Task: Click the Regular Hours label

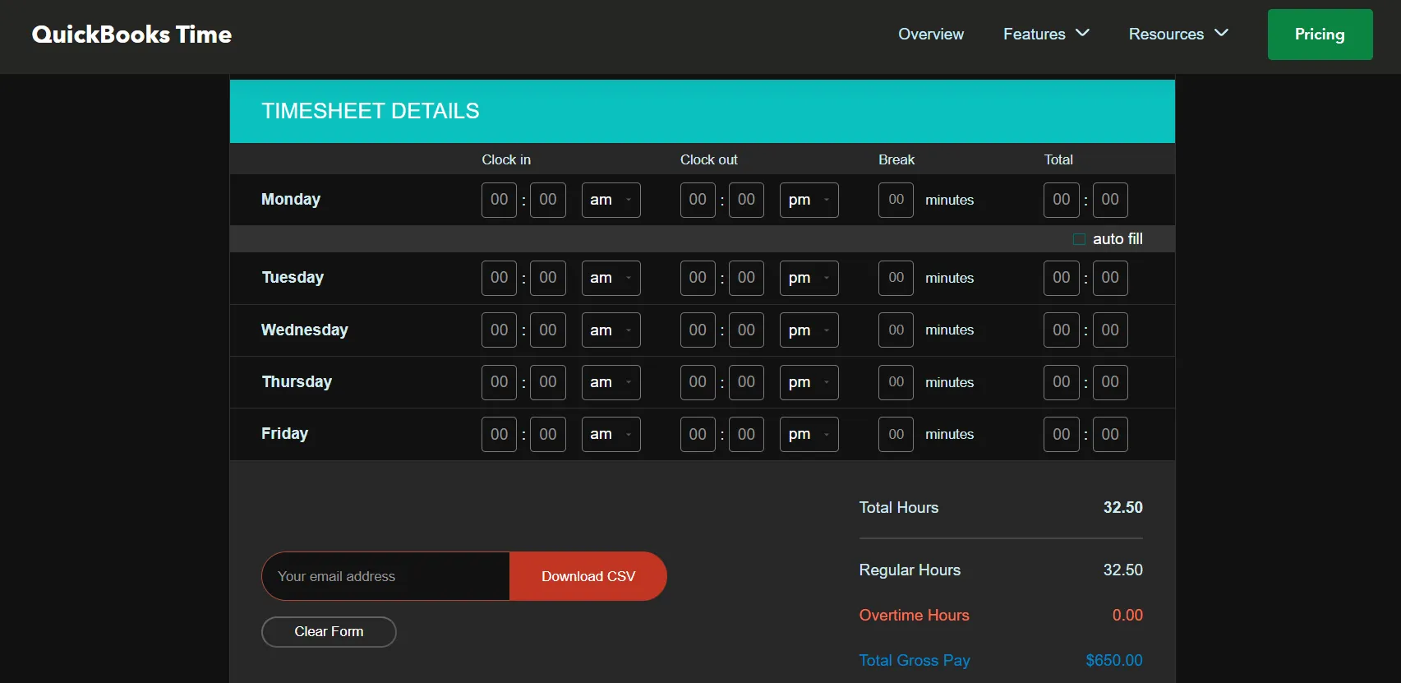Action: (910, 570)
